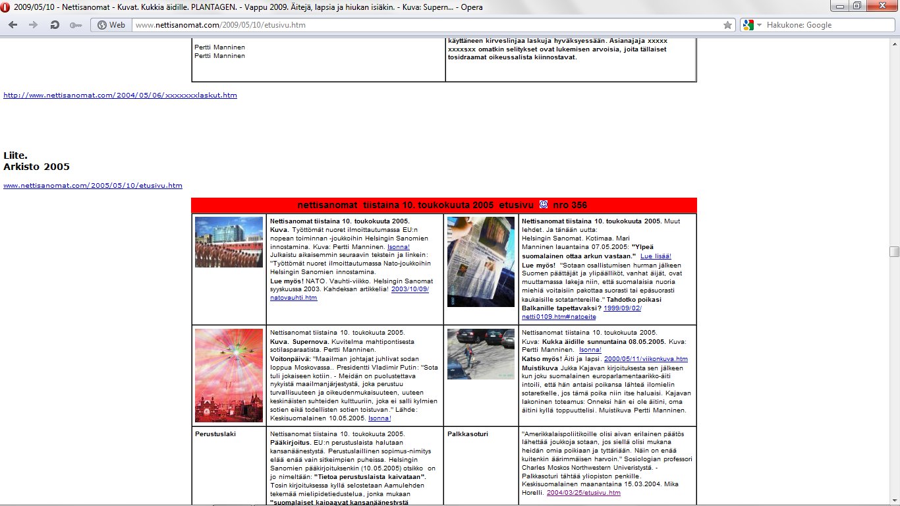Click the Forward navigation arrow

33,25
